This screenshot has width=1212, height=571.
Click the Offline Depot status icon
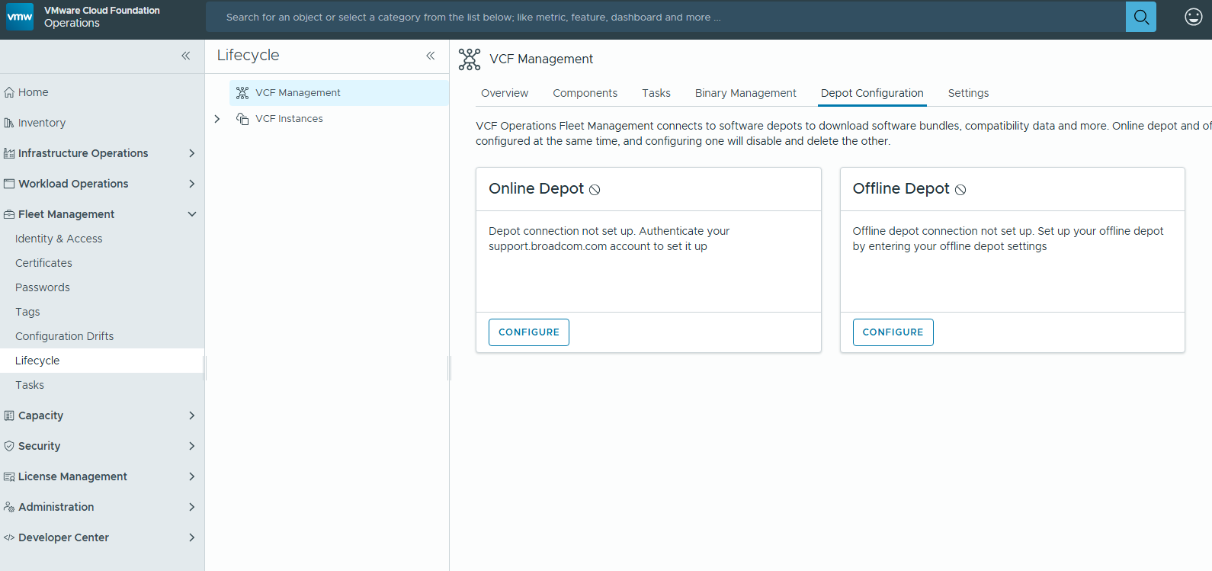960,190
